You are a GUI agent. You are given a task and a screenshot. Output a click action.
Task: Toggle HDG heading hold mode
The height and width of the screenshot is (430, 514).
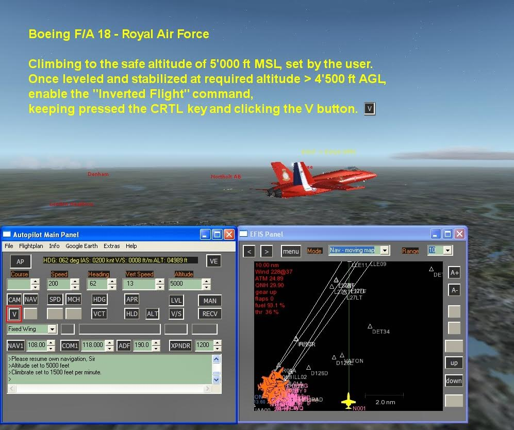tap(99, 300)
